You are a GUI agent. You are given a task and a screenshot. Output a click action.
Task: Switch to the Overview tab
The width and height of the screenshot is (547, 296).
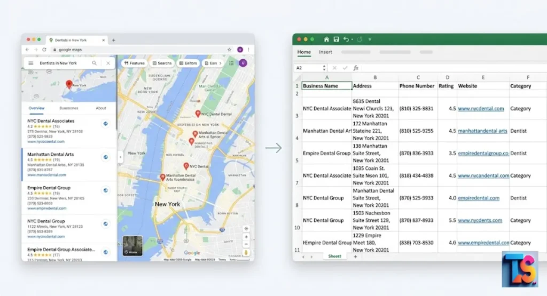click(36, 108)
